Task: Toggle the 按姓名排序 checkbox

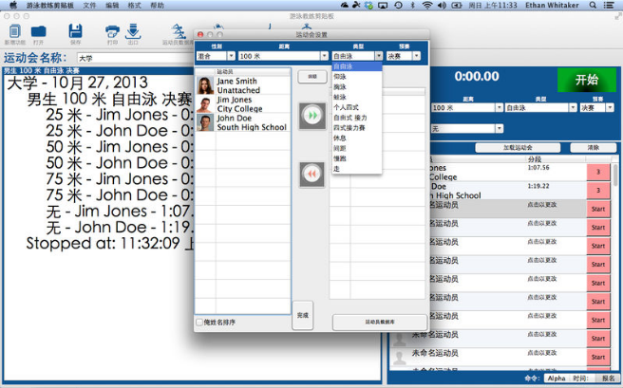Action: [x=199, y=323]
